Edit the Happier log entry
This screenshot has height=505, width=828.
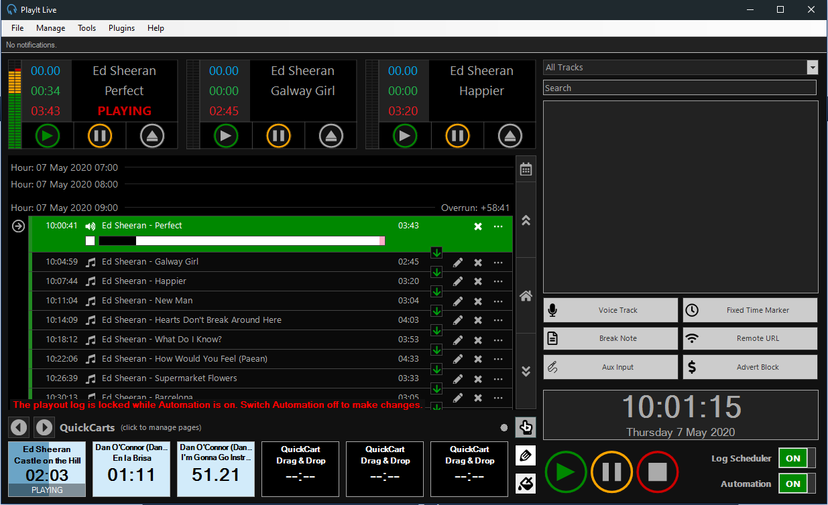point(458,282)
